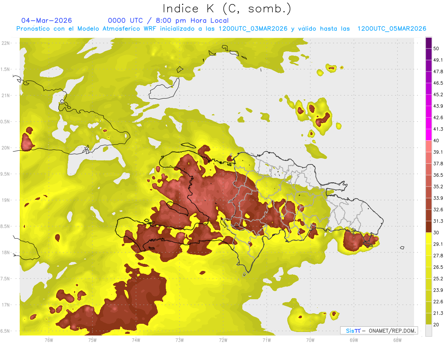Click the colorbar label '43.9'

(438, 106)
